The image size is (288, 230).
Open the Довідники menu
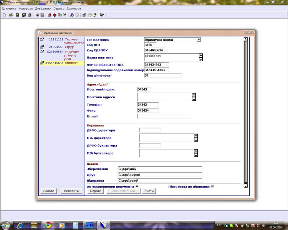pyautogui.click(x=43, y=8)
